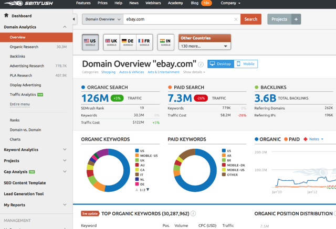The image size is (336, 229).
Task: Open the Other Countries 130 more dropdown
Action: click(x=205, y=46)
